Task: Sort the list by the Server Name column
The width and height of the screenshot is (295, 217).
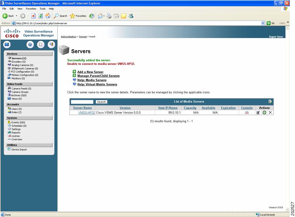Action: click(83, 108)
